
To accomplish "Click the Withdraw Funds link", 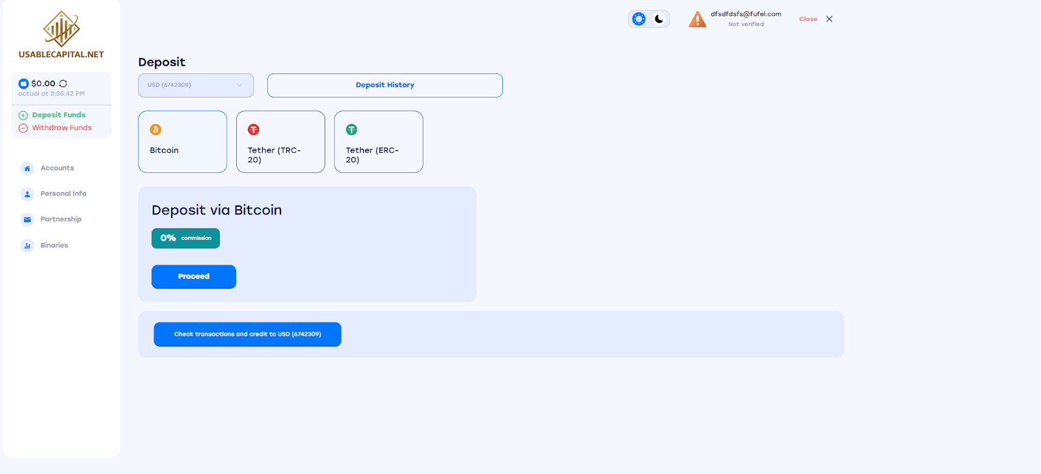I will point(62,128).
